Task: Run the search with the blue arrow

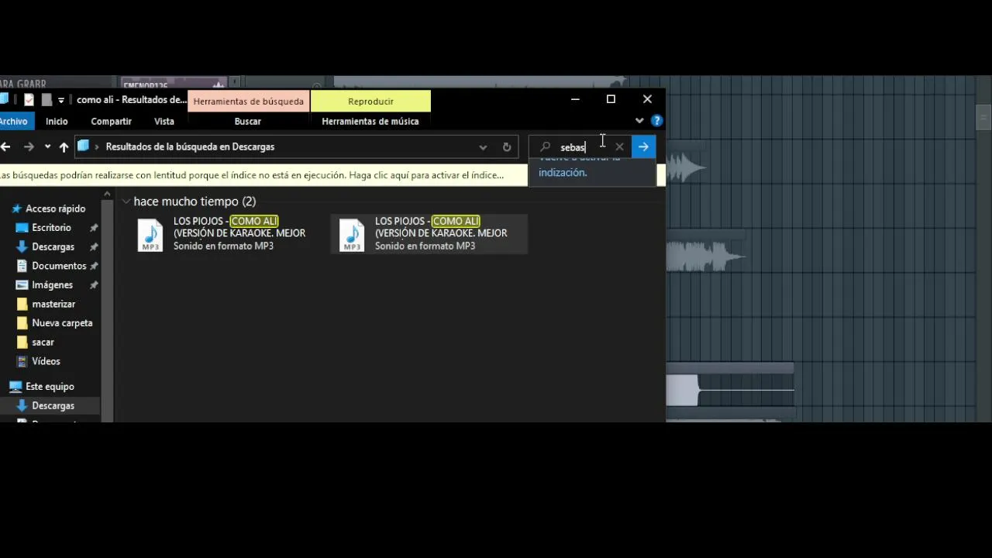Action: point(643,146)
